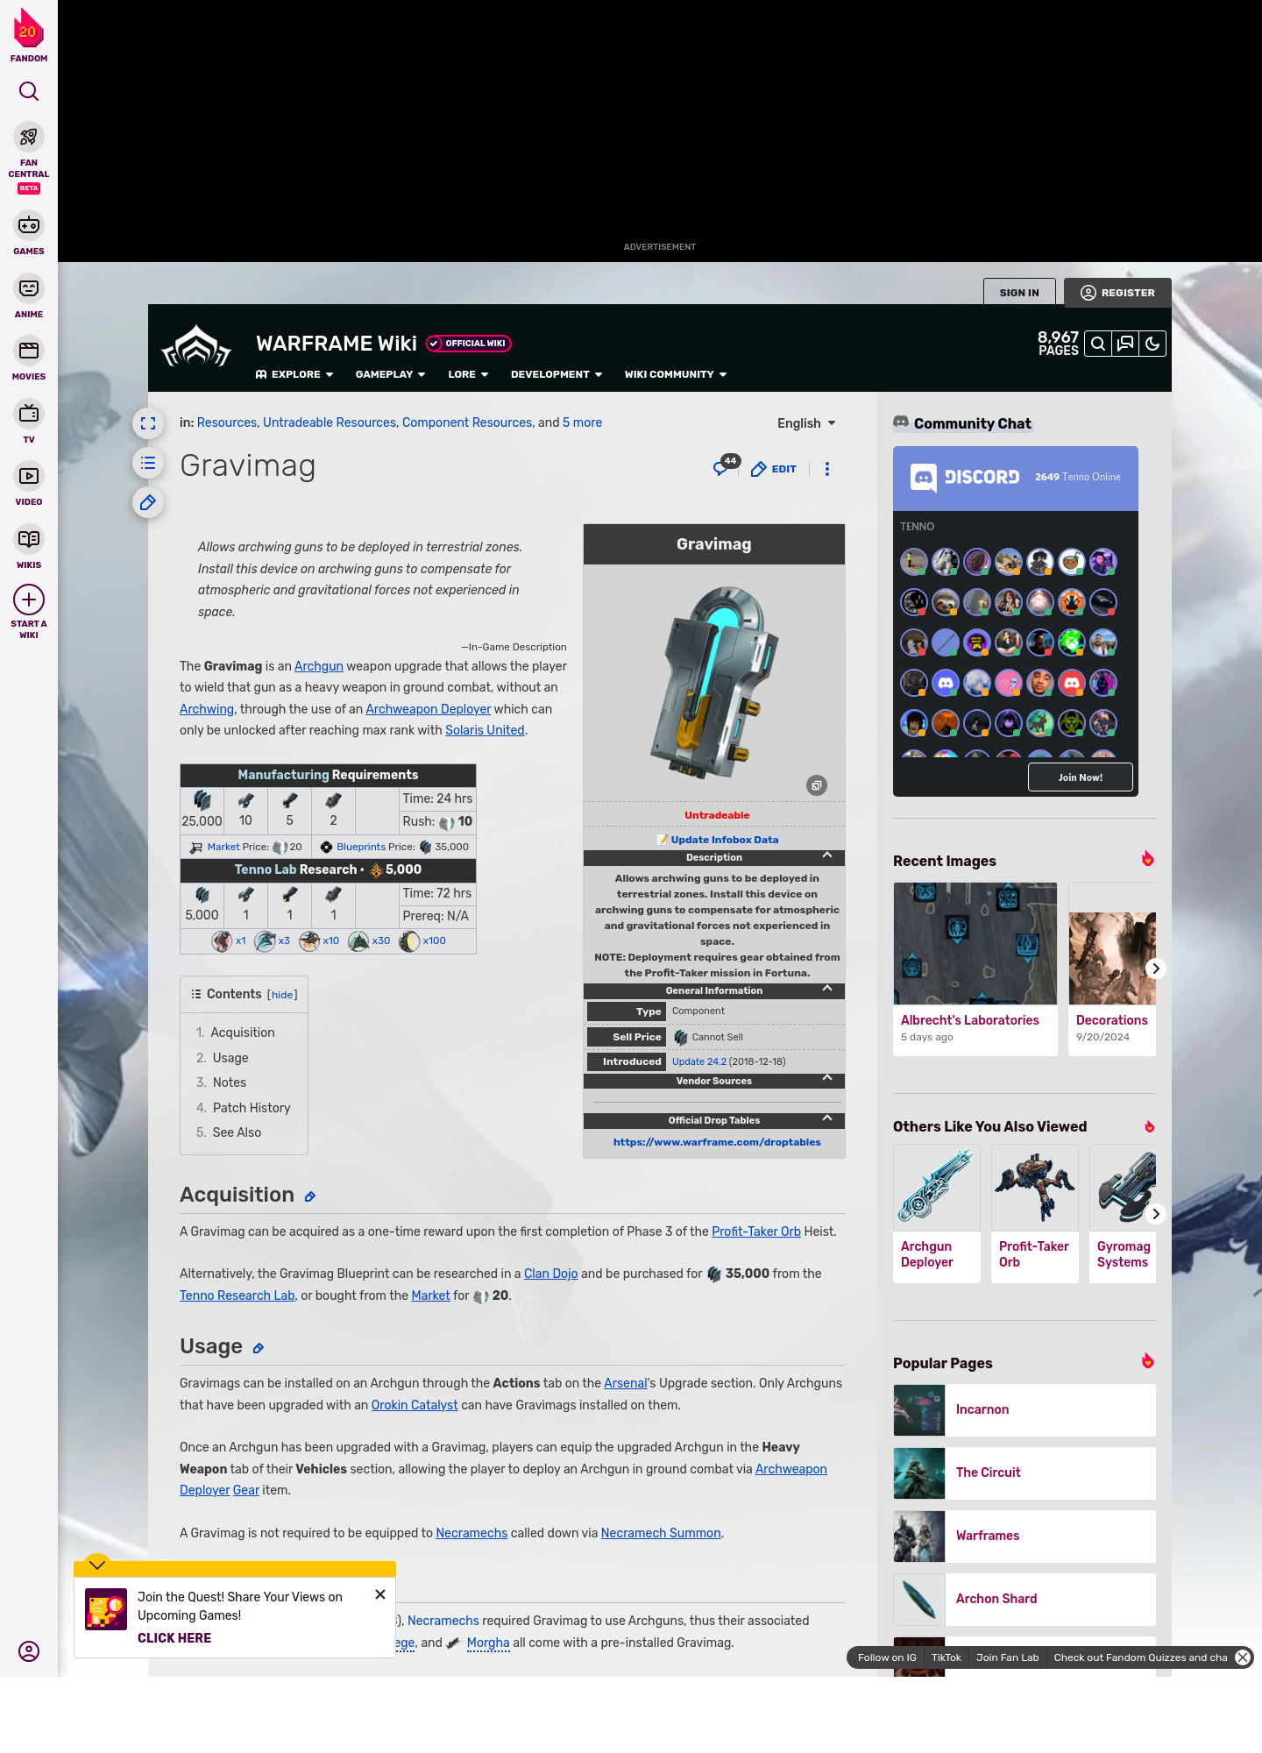Open The Circuit popular page
This screenshot has height=1753, width=1262.
(x=1024, y=1473)
